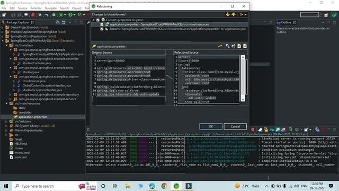Click Windows Start button
Viewport: 339px width, 191px height.
pos(6,186)
